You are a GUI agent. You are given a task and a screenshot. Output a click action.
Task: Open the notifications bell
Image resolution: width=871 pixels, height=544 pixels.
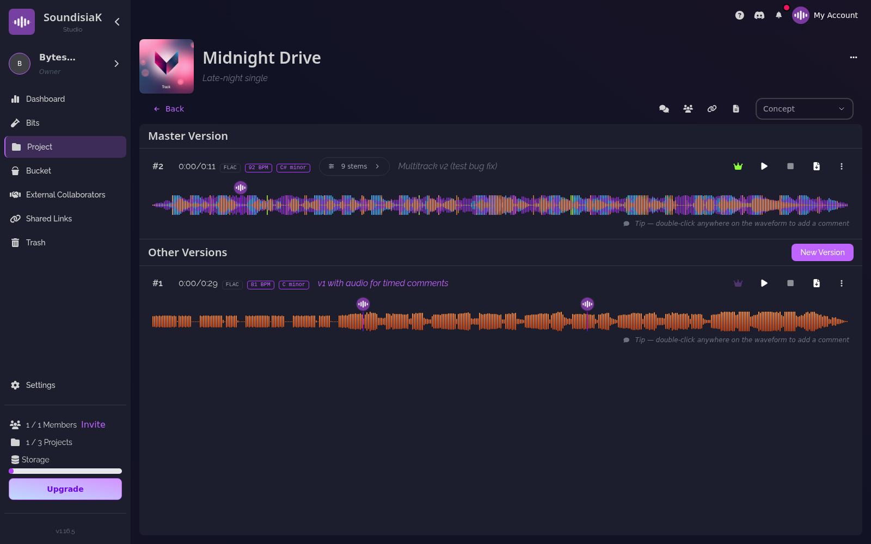[x=779, y=15]
